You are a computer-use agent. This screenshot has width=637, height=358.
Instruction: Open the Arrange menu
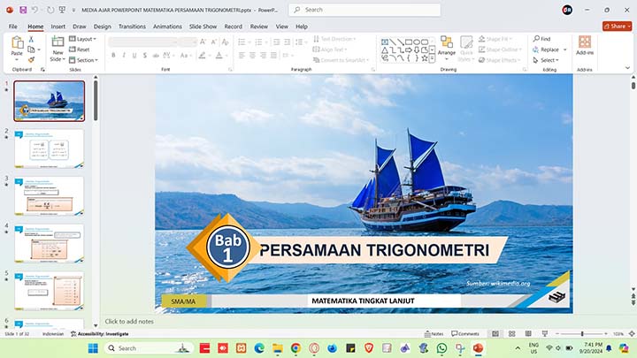pos(447,46)
